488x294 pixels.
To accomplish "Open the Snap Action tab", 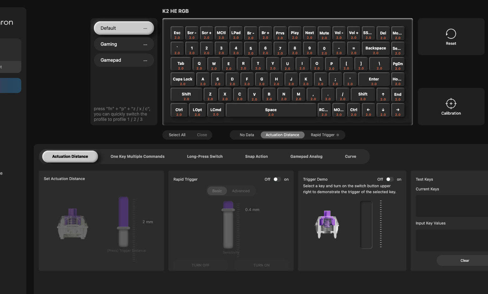I will click(256, 157).
